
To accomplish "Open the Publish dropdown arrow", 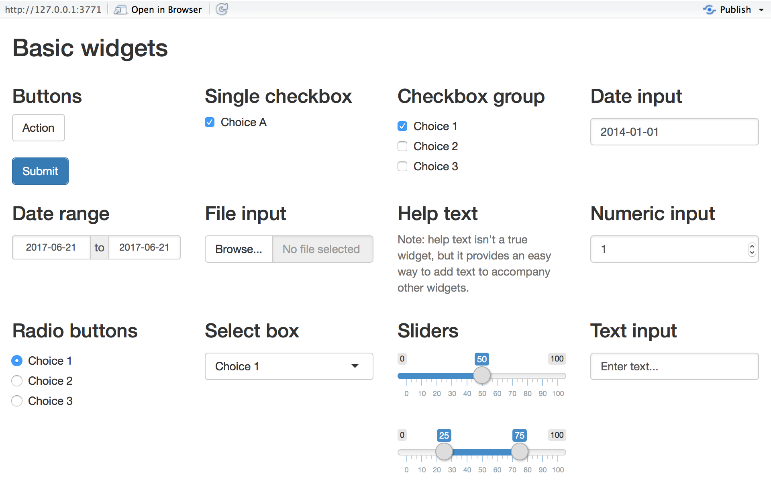I will pyautogui.click(x=761, y=10).
